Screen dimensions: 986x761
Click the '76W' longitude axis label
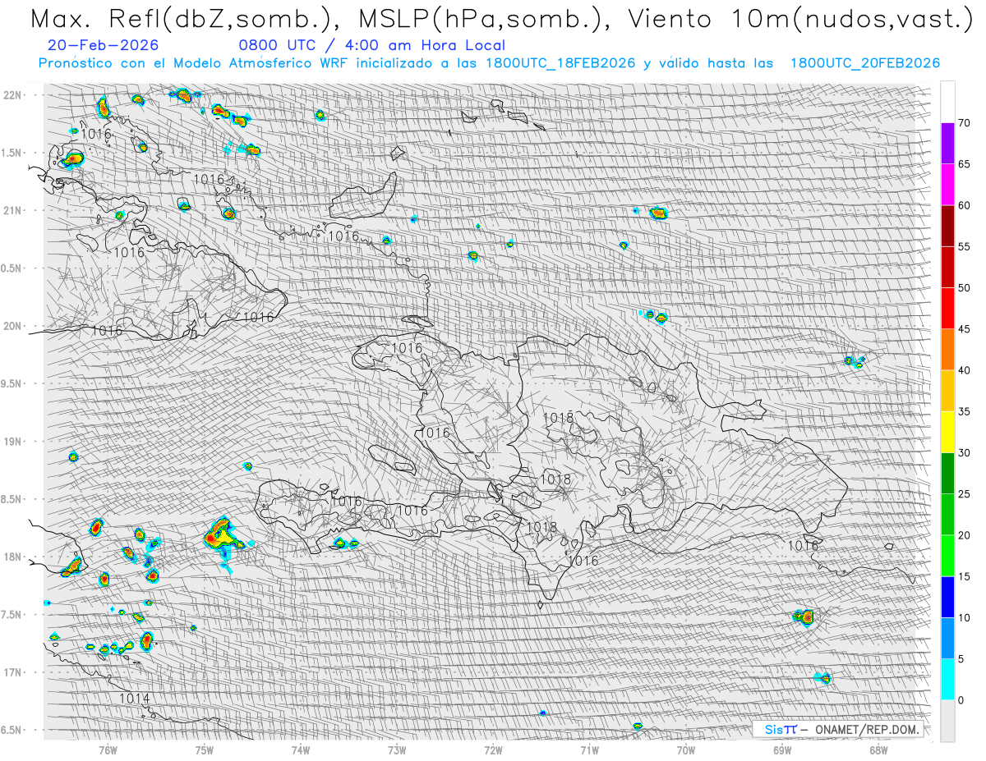tap(108, 750)
